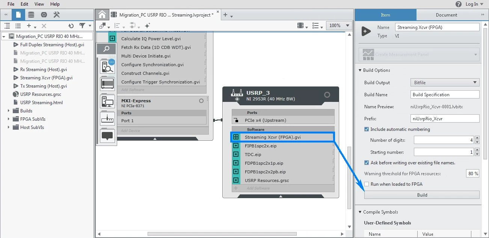Uncheck Include automatic numbering
Screen dimensions: 489x238
(x=367, y=129)
